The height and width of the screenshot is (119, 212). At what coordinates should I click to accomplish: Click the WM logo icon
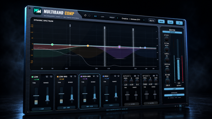(x=37, y=11)
